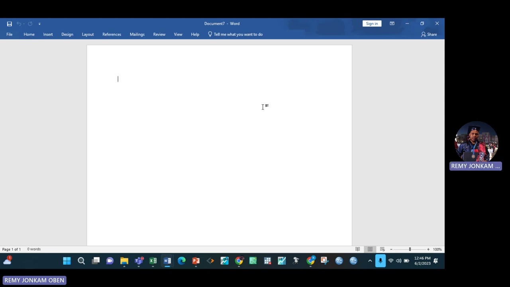Image resolution: width=510 pixels, height=287 pixels.
Task: Open word count showing 0 words
Action: pos(34,249)
